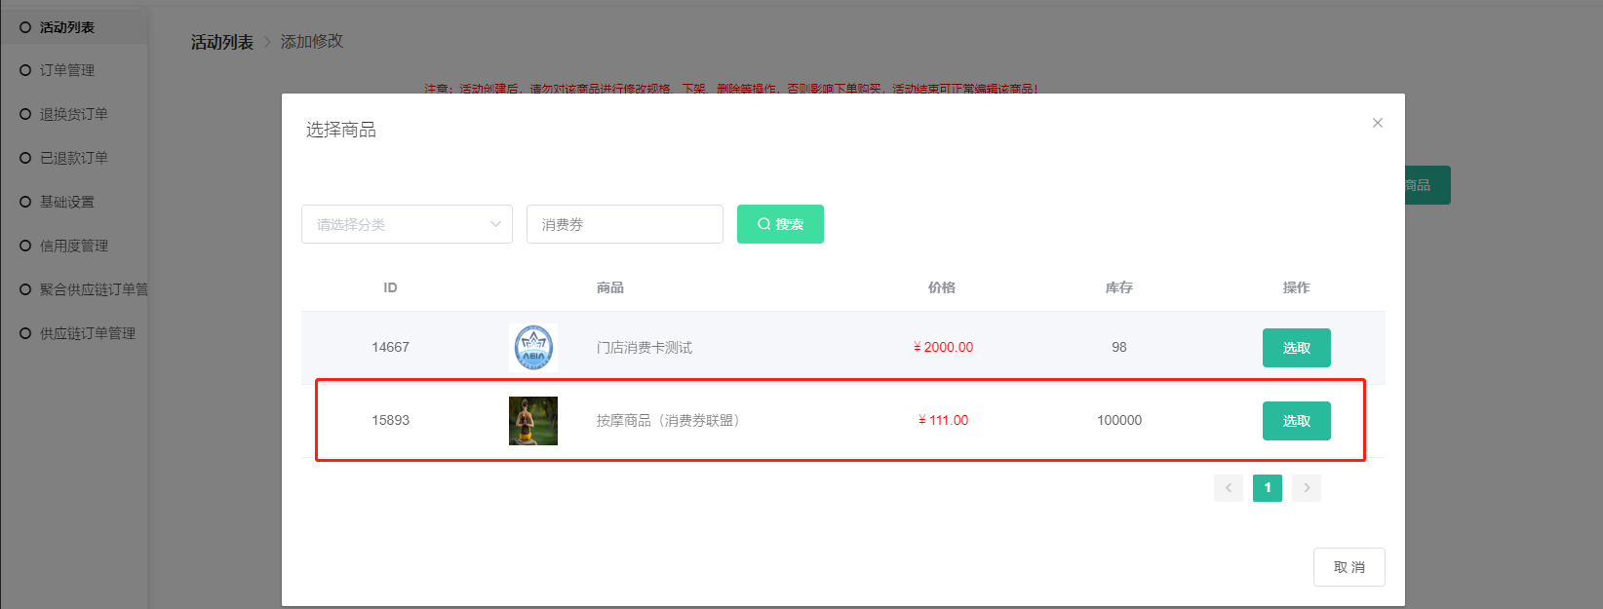This screenshot has width=1603, height=609.
Task: Focus the 消费券 keyword input field
Action: click(625, 224)
